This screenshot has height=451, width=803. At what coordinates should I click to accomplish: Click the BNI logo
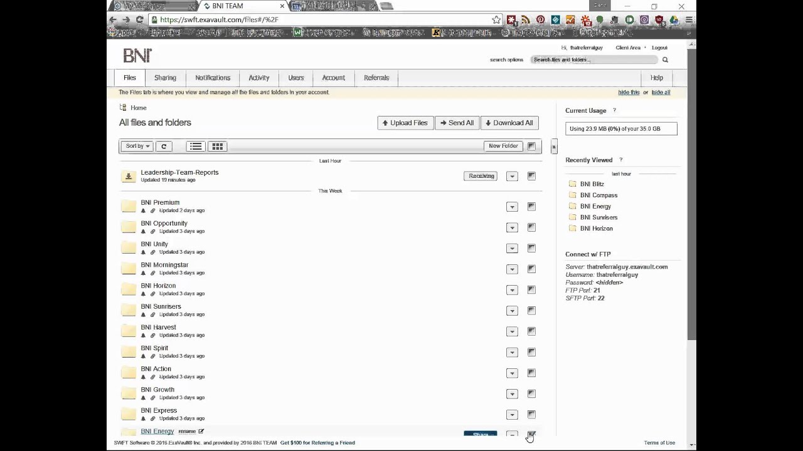(x=137, y=56)
